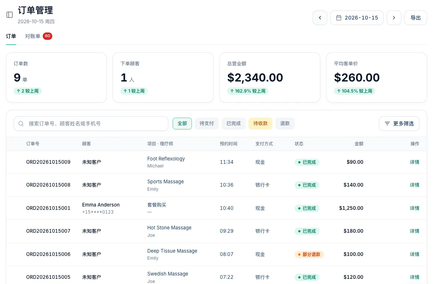Click order number ORD20261015009
433x284 pixels.
point(48,162)
